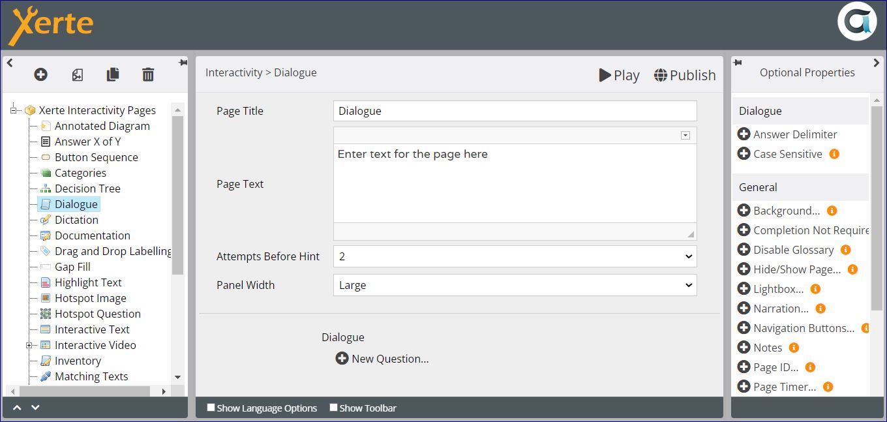Click the Page Title input field
This screenshot has height=422, width=887.
point(515,111)
